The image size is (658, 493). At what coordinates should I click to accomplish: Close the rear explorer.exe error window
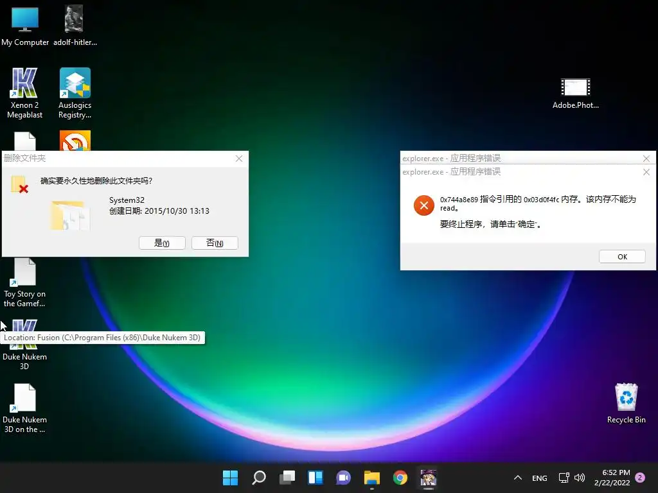coord(646,159)
